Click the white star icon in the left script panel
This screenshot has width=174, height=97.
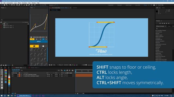[x=2, y=82]
